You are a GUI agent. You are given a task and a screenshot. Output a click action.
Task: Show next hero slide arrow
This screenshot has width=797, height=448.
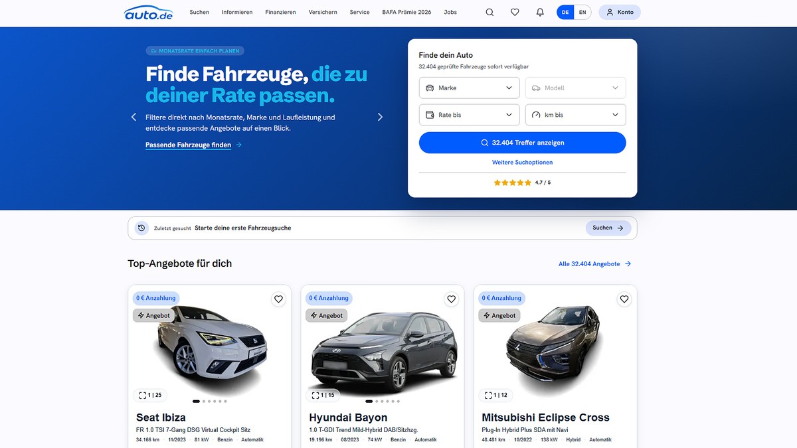point(380,117)
